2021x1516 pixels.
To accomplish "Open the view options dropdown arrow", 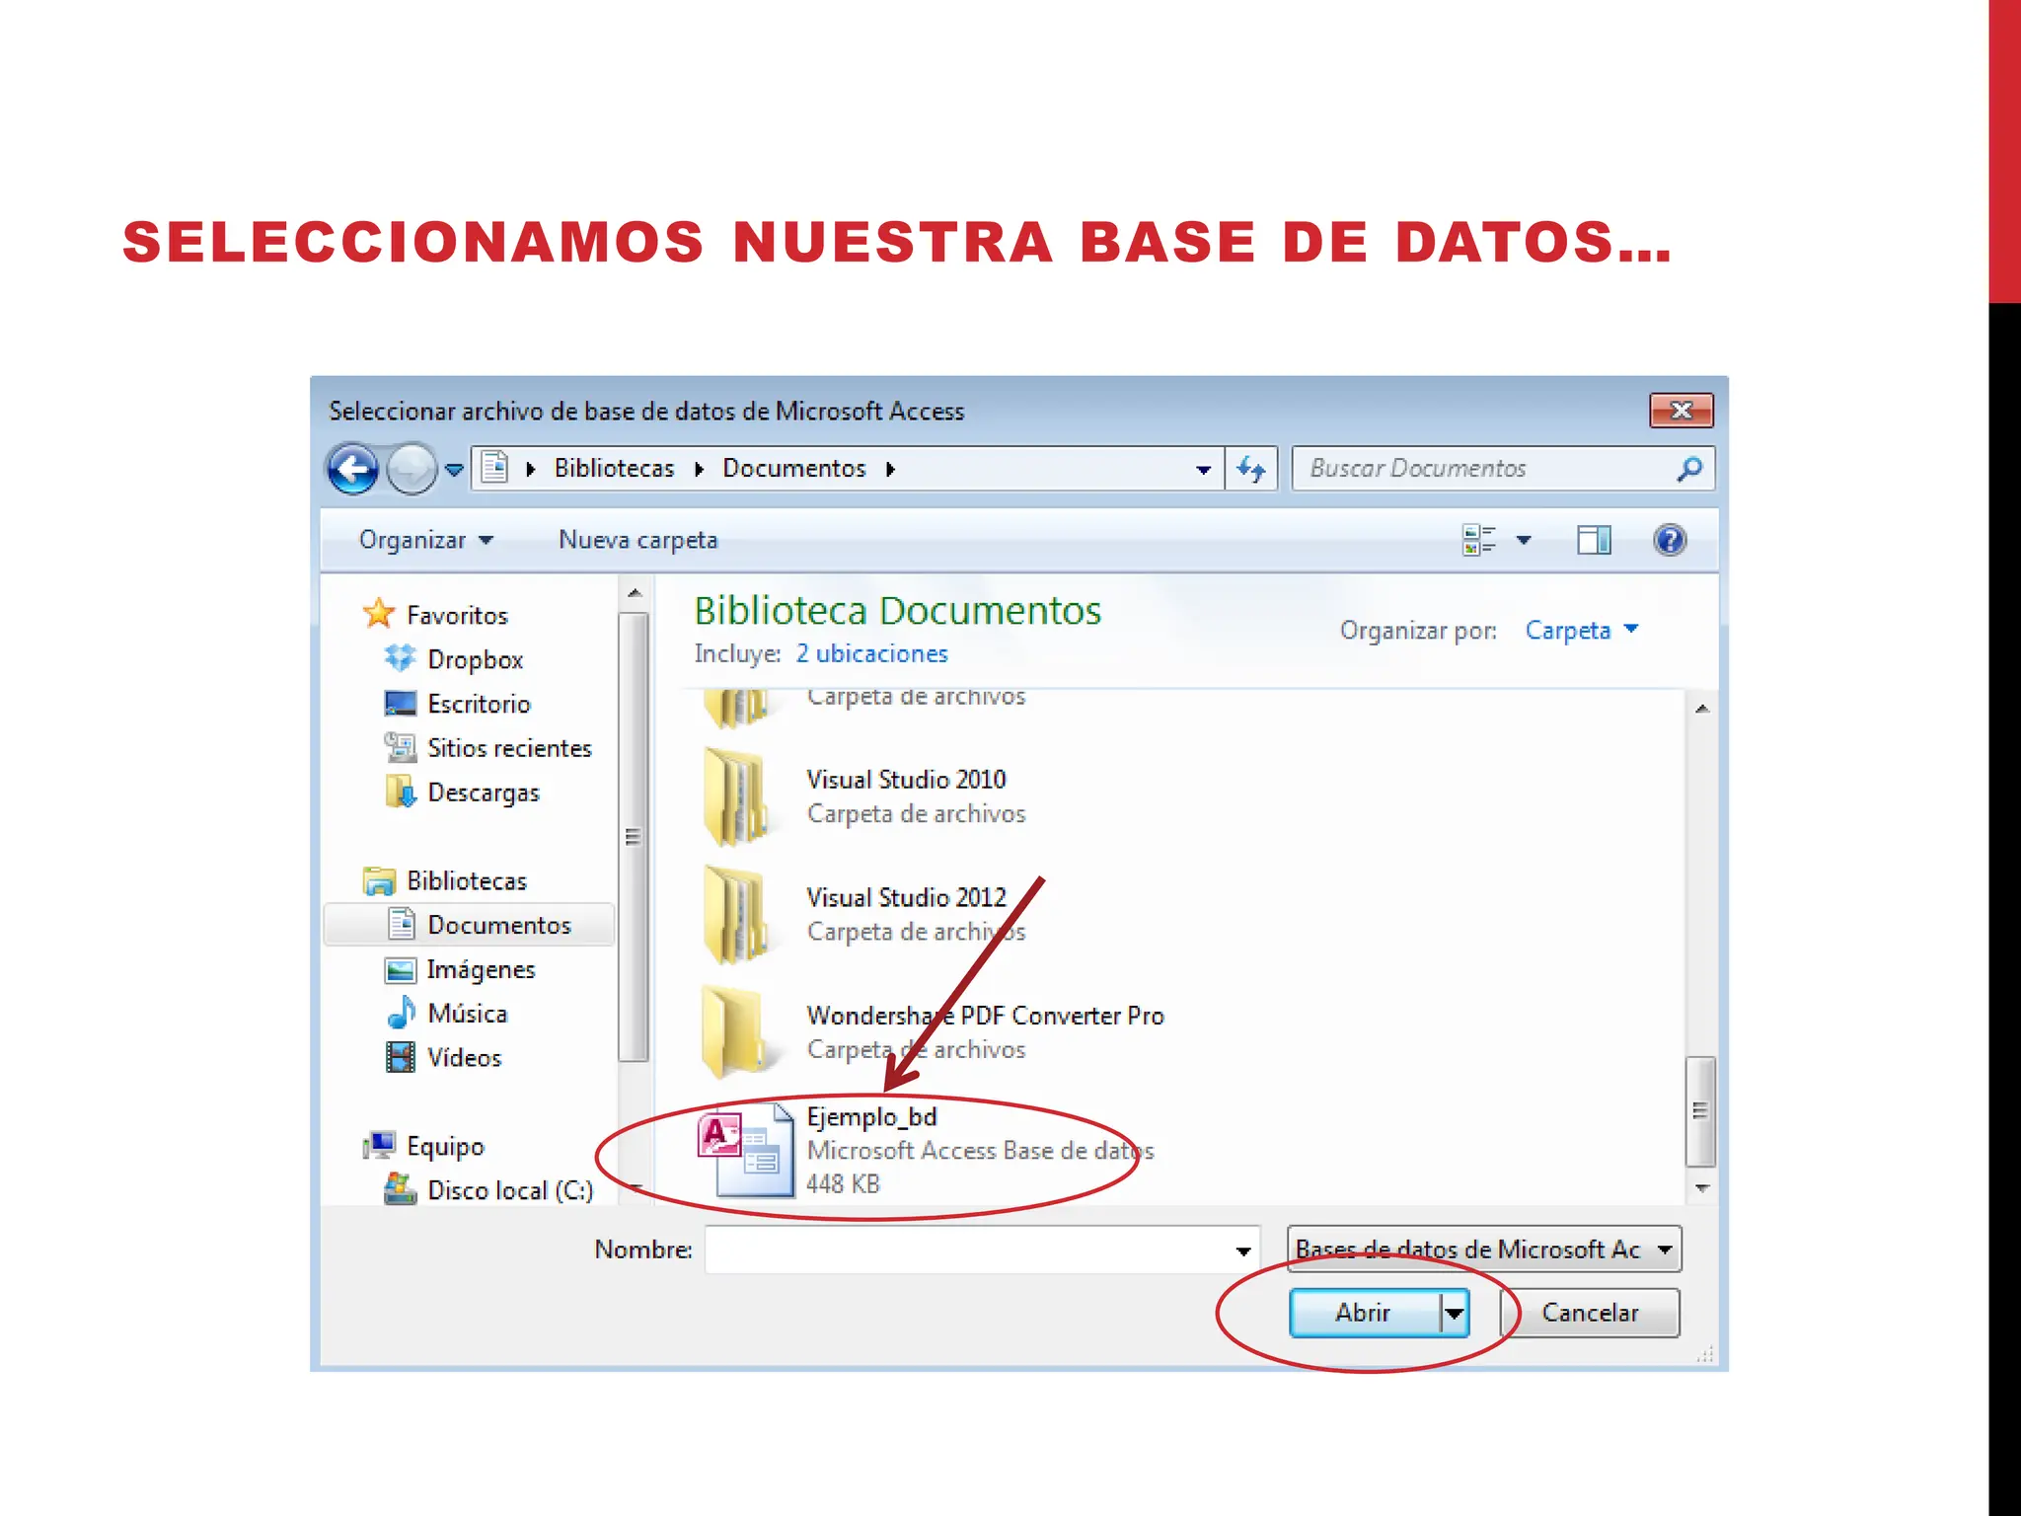I will pos(1524,540).
